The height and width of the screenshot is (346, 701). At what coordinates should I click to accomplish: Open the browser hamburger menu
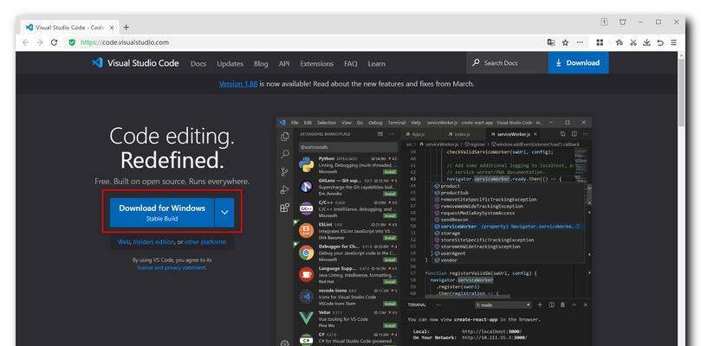tap(673, 42)
